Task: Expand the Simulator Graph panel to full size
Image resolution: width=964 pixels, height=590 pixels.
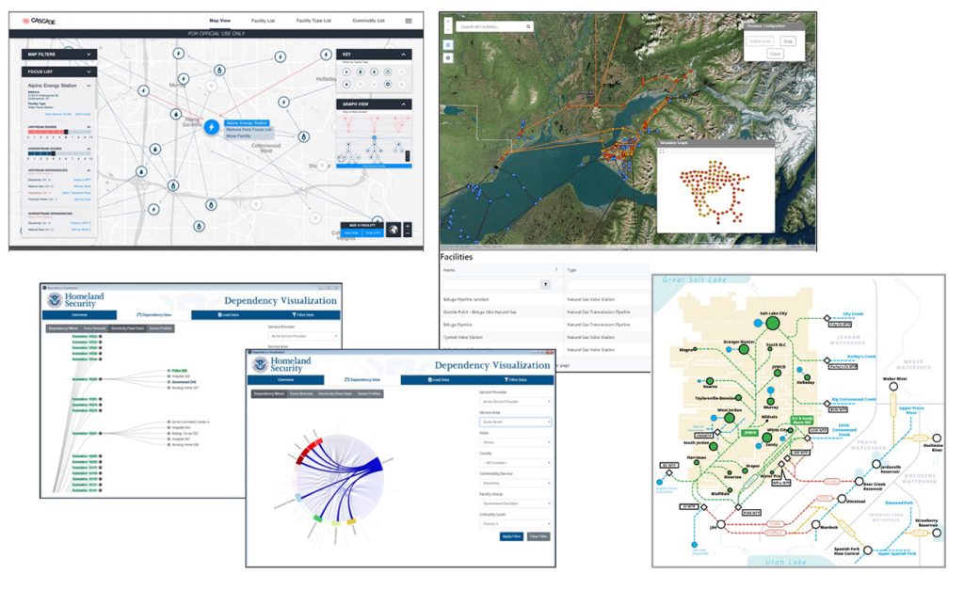Action: [x=662, y=151]
